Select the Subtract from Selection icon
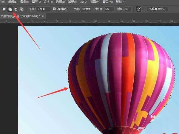 click(16, 9)
